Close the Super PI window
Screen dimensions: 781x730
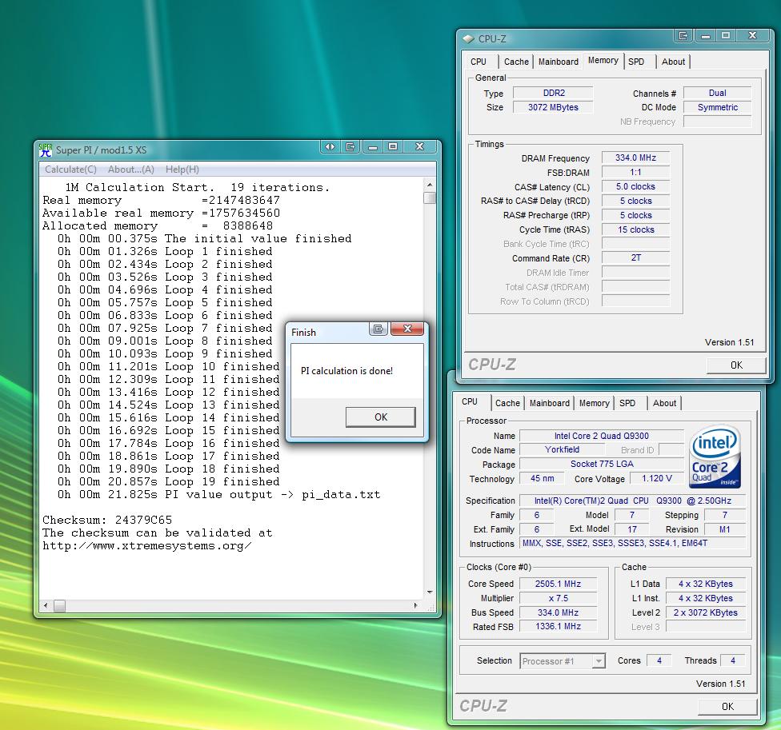[x=419, y=147]
